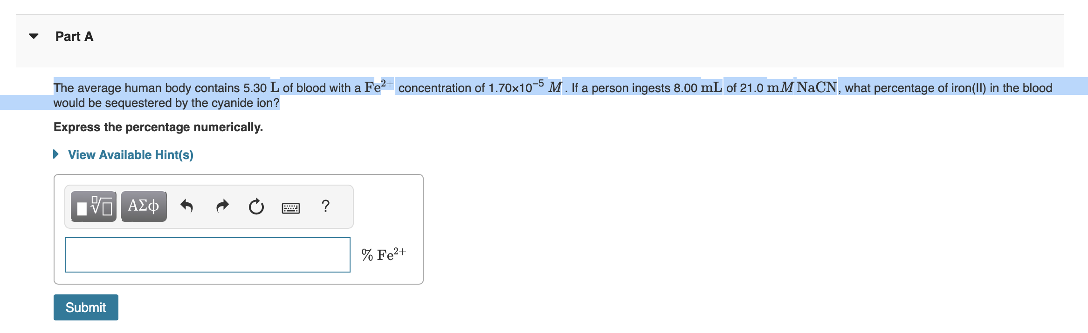Viewport: 1088px width, 333px height.
Task: Open the math templates palette
Action: pos(92,206)
